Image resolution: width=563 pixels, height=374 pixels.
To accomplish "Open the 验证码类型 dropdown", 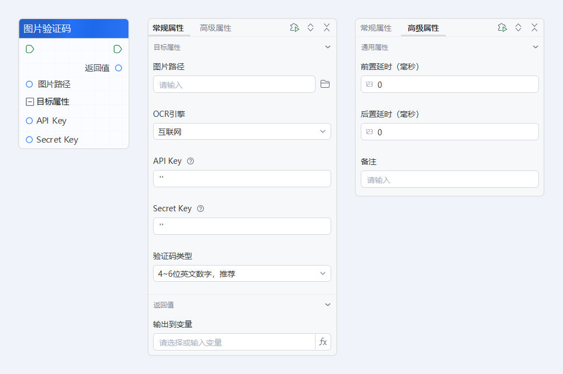I will point(242,273).
